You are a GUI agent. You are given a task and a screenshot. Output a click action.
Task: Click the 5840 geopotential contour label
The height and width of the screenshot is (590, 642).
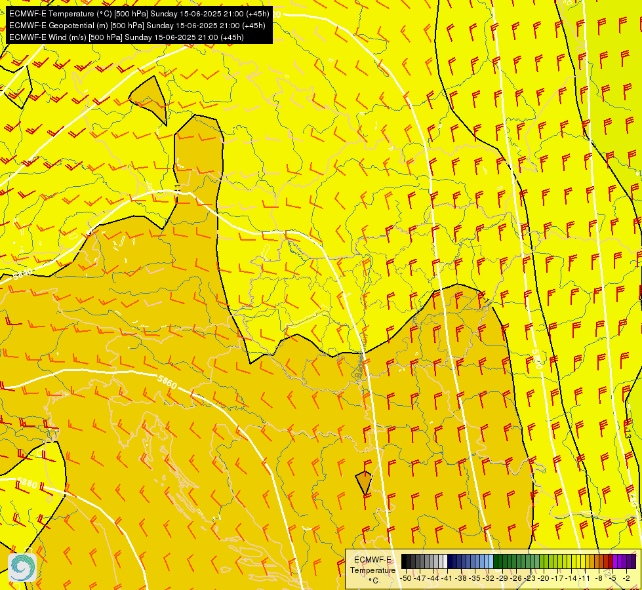tap(22, 274)
